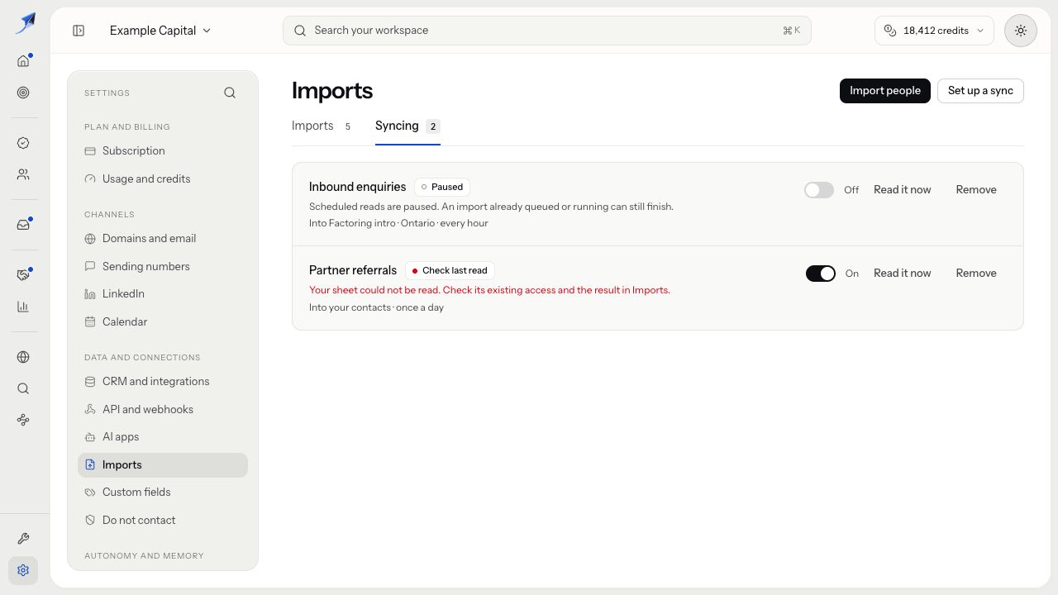Open API and webhooks
The image size is (1058, 595).
[x=163, y=410]
